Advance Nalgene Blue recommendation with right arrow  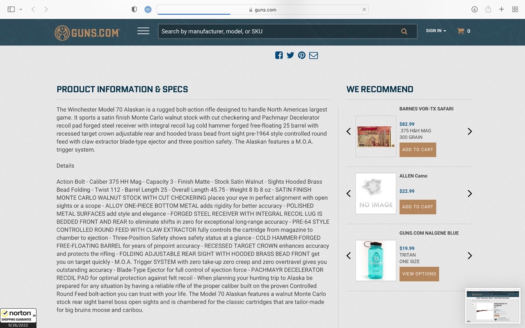(x=470, y=256)
